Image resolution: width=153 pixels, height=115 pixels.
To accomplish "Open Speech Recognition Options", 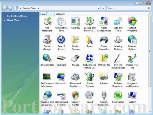I will point(104,98).
